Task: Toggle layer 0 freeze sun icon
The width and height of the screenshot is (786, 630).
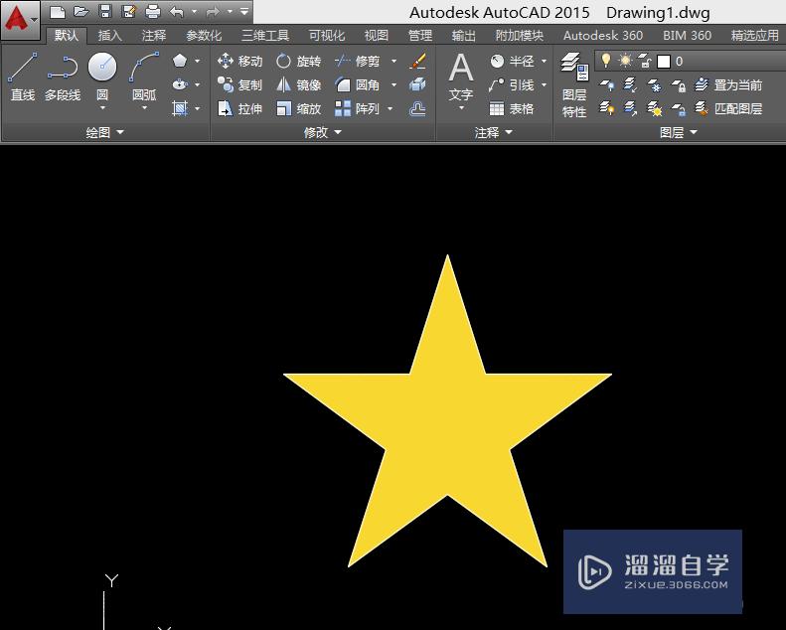Action: pyautogui.click(x=625, y=61)
